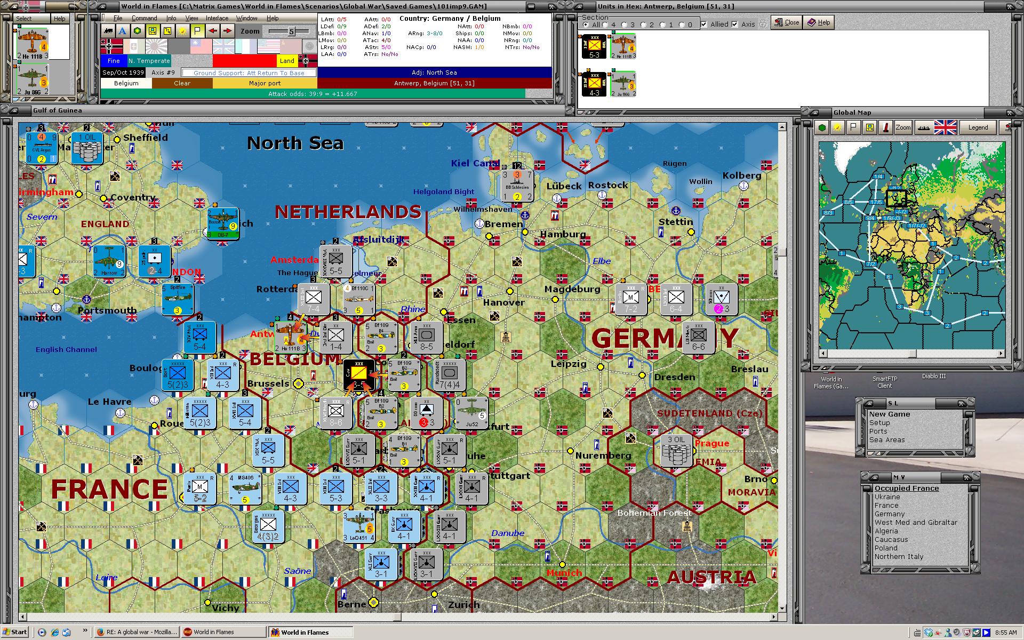Click the main map vertical scrollbar up arrow

[x=782, y=127]
